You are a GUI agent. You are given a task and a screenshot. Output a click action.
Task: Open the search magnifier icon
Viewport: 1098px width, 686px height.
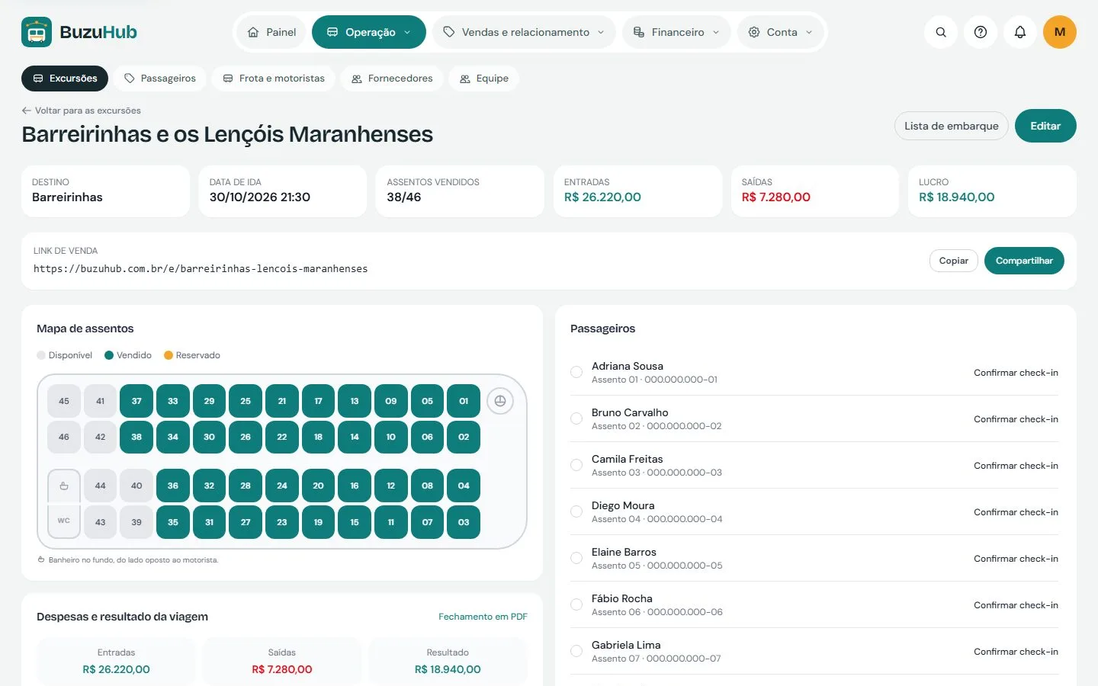point(941,32)
